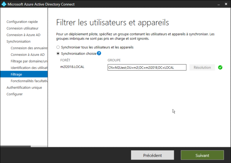Viewport: 231px width, 163px height.
Task: Select the Synchronisation choisie radio button
Action: click(x=58, y=53)
